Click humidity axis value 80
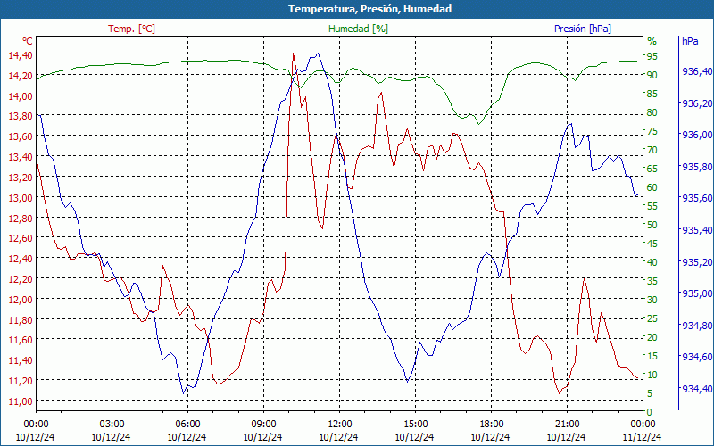Viewport: 714px width, 446px height. (652, 112)
